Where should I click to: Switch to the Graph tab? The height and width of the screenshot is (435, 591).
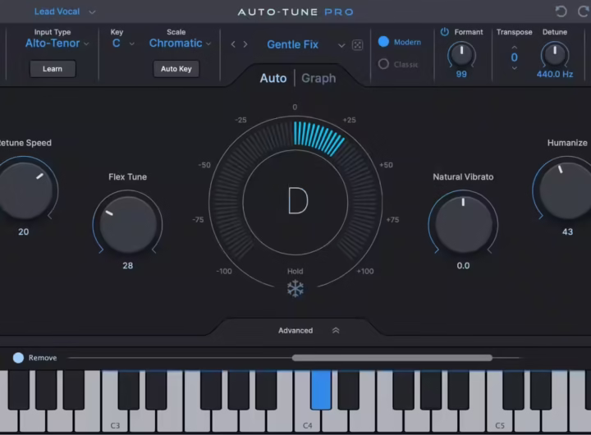tap(318, 78)
